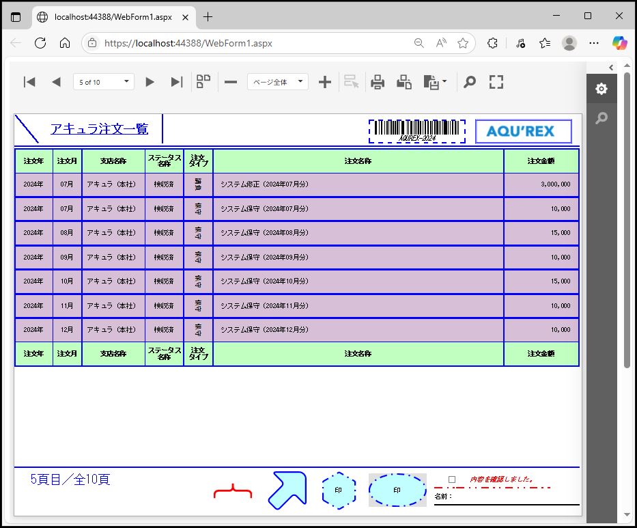The width and height of the screenshot is (637, 528).
Task: Toggle multipage view mode
Action: click(x=203, y=82)
